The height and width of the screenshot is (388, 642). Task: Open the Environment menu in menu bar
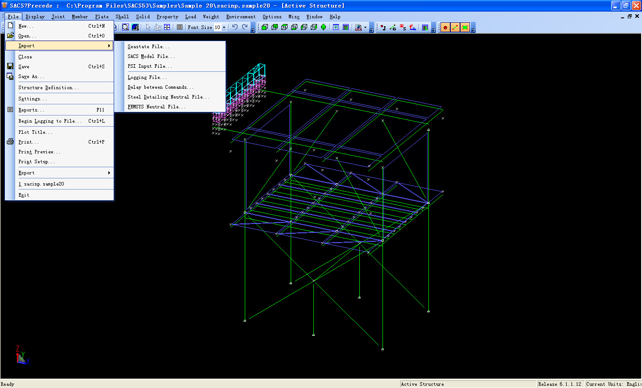click(241, 17)
